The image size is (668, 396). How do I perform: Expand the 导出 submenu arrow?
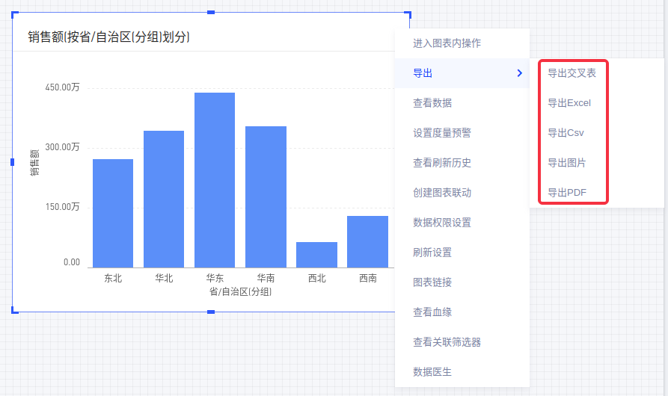click(519, 73)
